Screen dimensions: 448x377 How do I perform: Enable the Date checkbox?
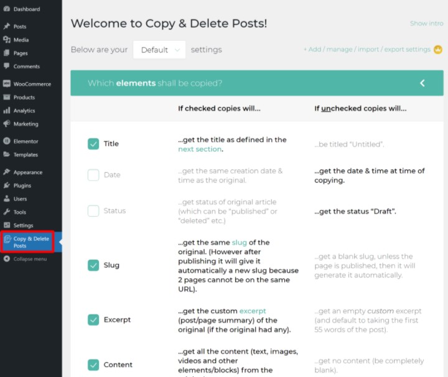tap(93, 175)
